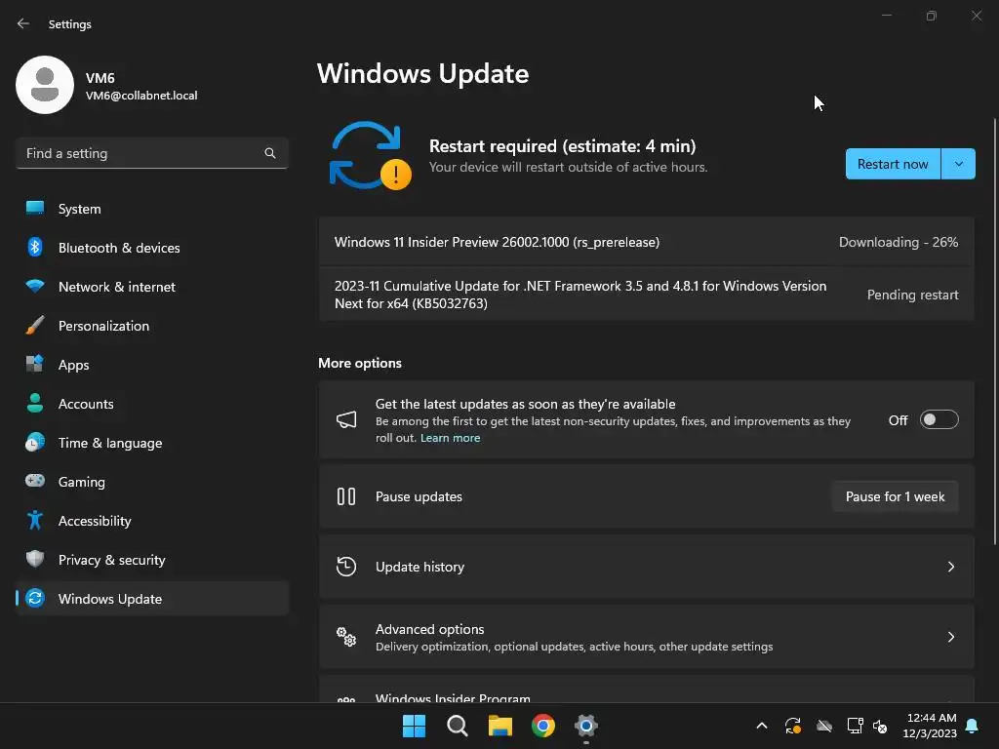Open Update history chevron

click(950, 567)
